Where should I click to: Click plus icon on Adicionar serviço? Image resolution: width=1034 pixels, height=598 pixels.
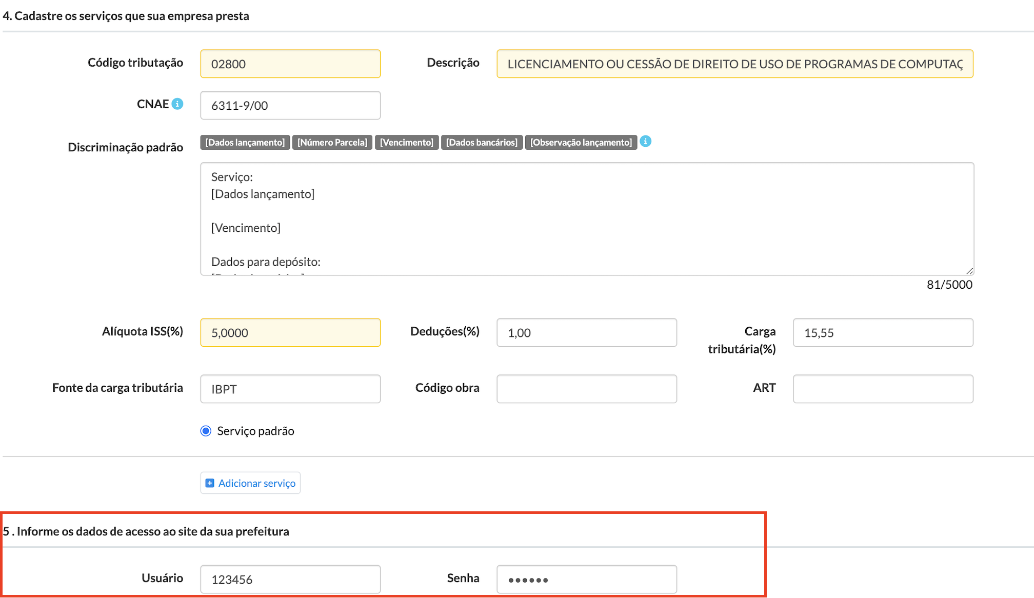coord(210,483)
